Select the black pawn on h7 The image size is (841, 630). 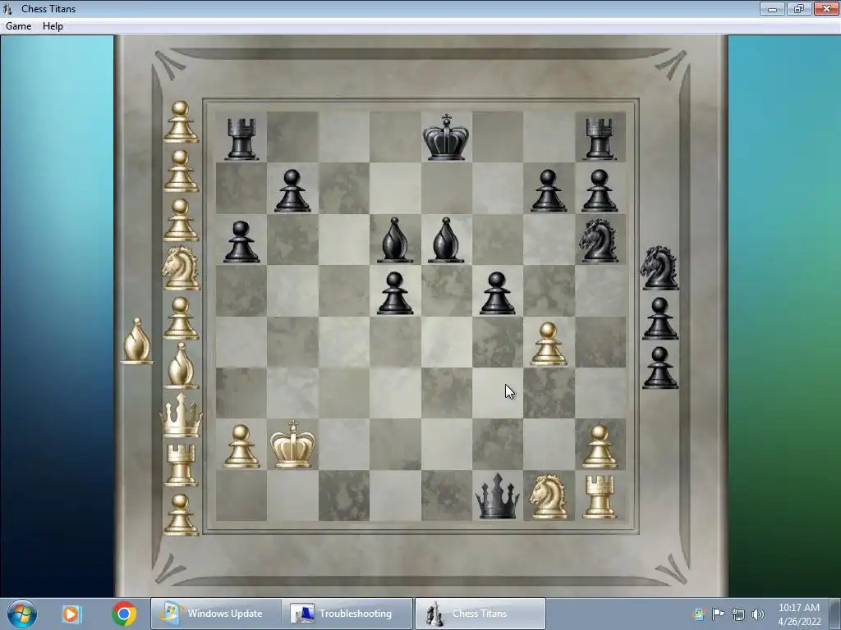click(599, 190)
